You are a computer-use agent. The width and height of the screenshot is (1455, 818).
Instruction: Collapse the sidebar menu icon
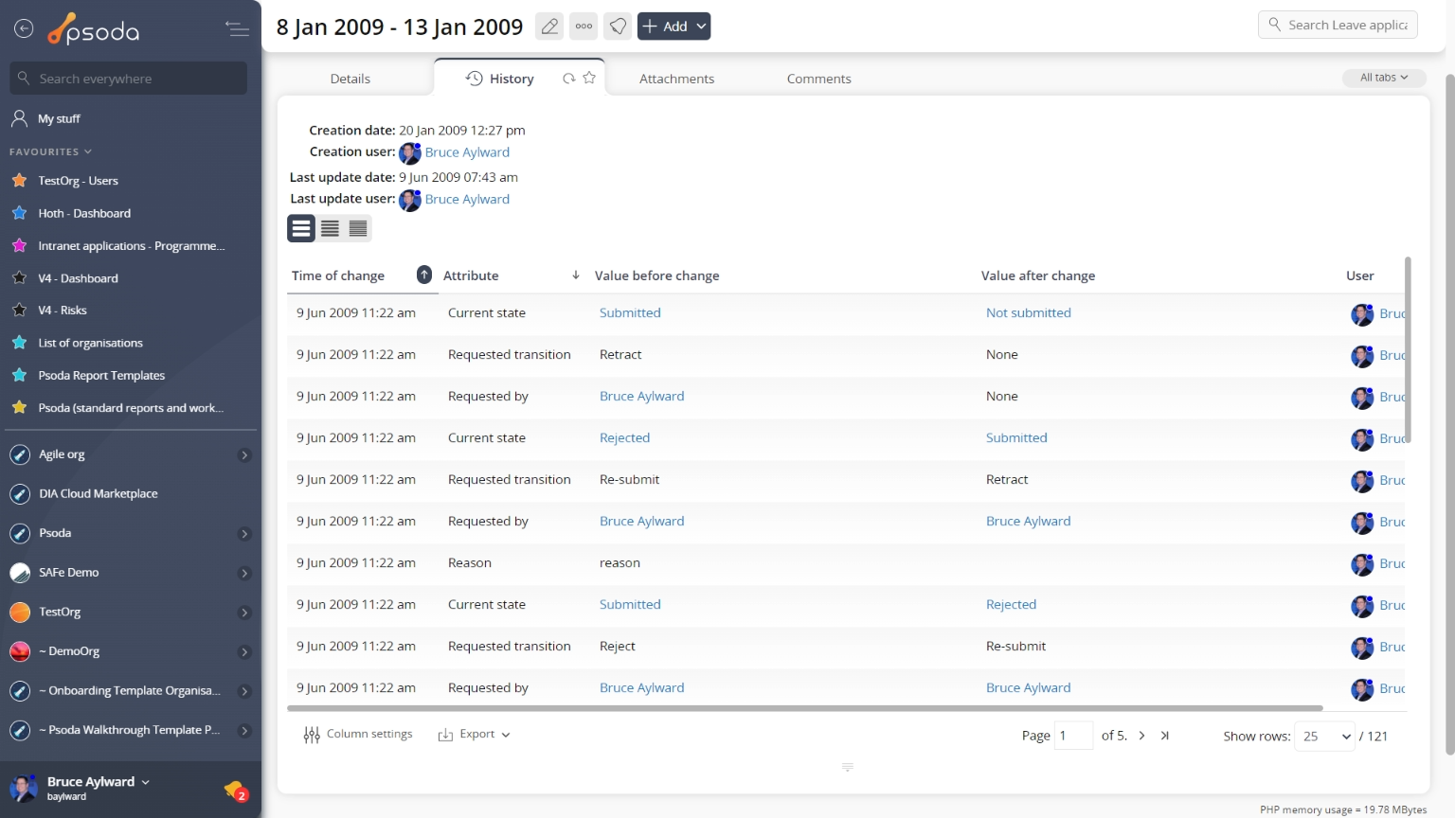click(237, 29)
